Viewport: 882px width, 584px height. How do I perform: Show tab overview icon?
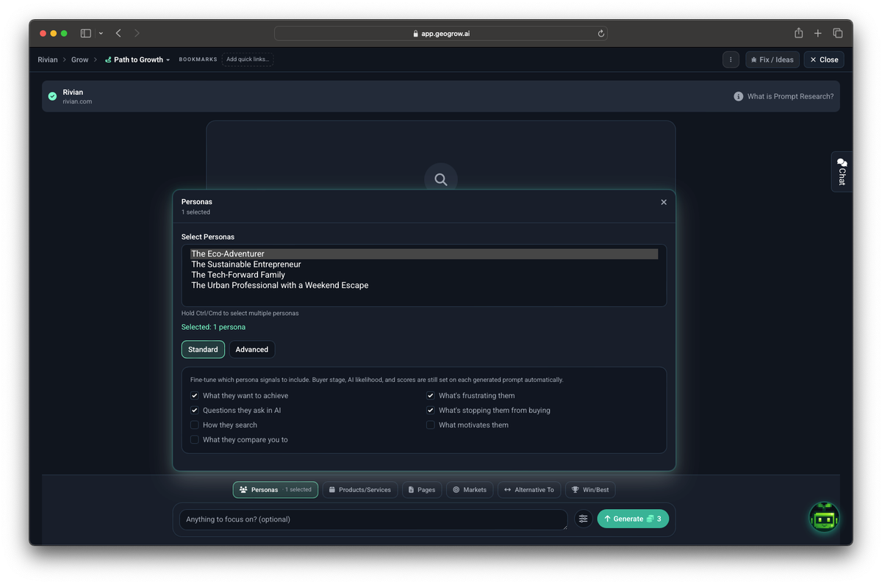tap(837, 33)
